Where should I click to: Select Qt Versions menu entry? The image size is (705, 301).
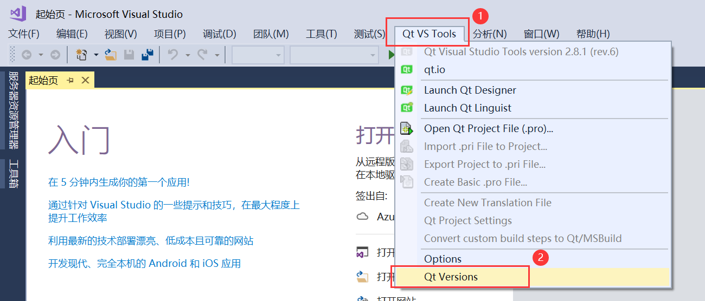point(533,277)
